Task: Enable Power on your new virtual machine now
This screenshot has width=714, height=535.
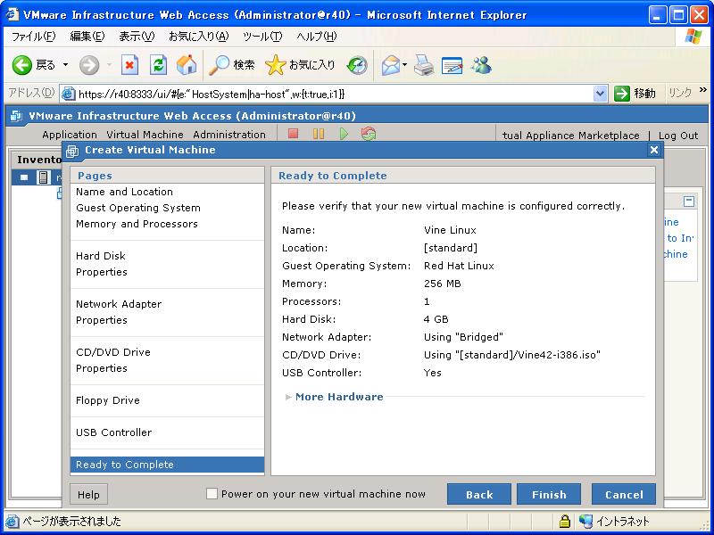Action: coord(212,494)
